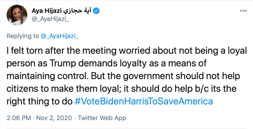Click the first line 'I felt torn after'
Screen dimensions: 253x129
coord(32,51)
